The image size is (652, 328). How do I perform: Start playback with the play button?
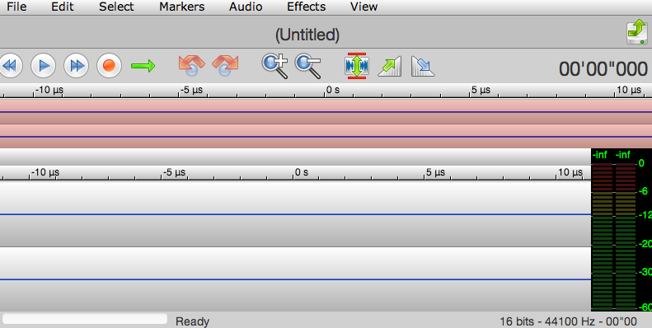pyautogui.click(x=44, y=66)
